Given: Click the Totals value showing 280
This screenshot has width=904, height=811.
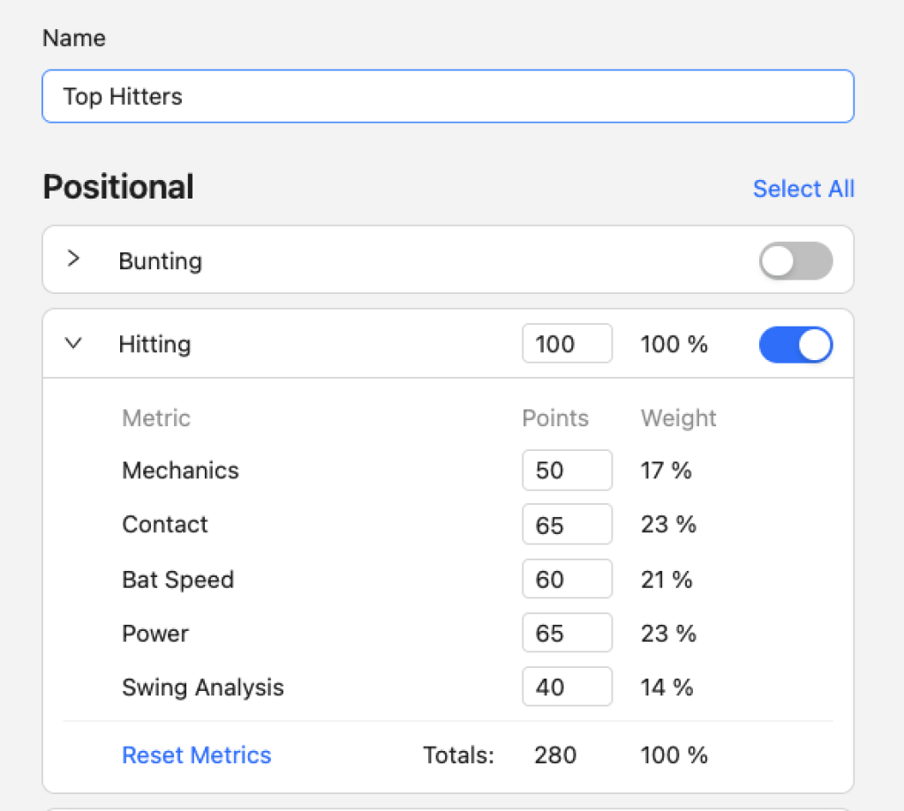Looking at the screenshot, I should (x=556, y=755).
